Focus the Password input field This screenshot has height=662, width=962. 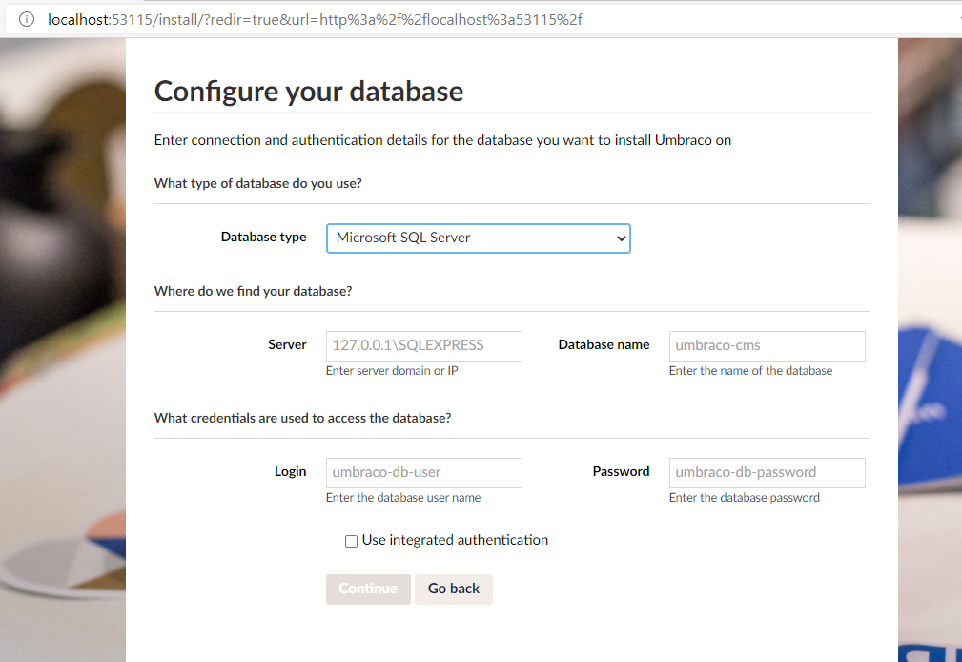[767, 473]
